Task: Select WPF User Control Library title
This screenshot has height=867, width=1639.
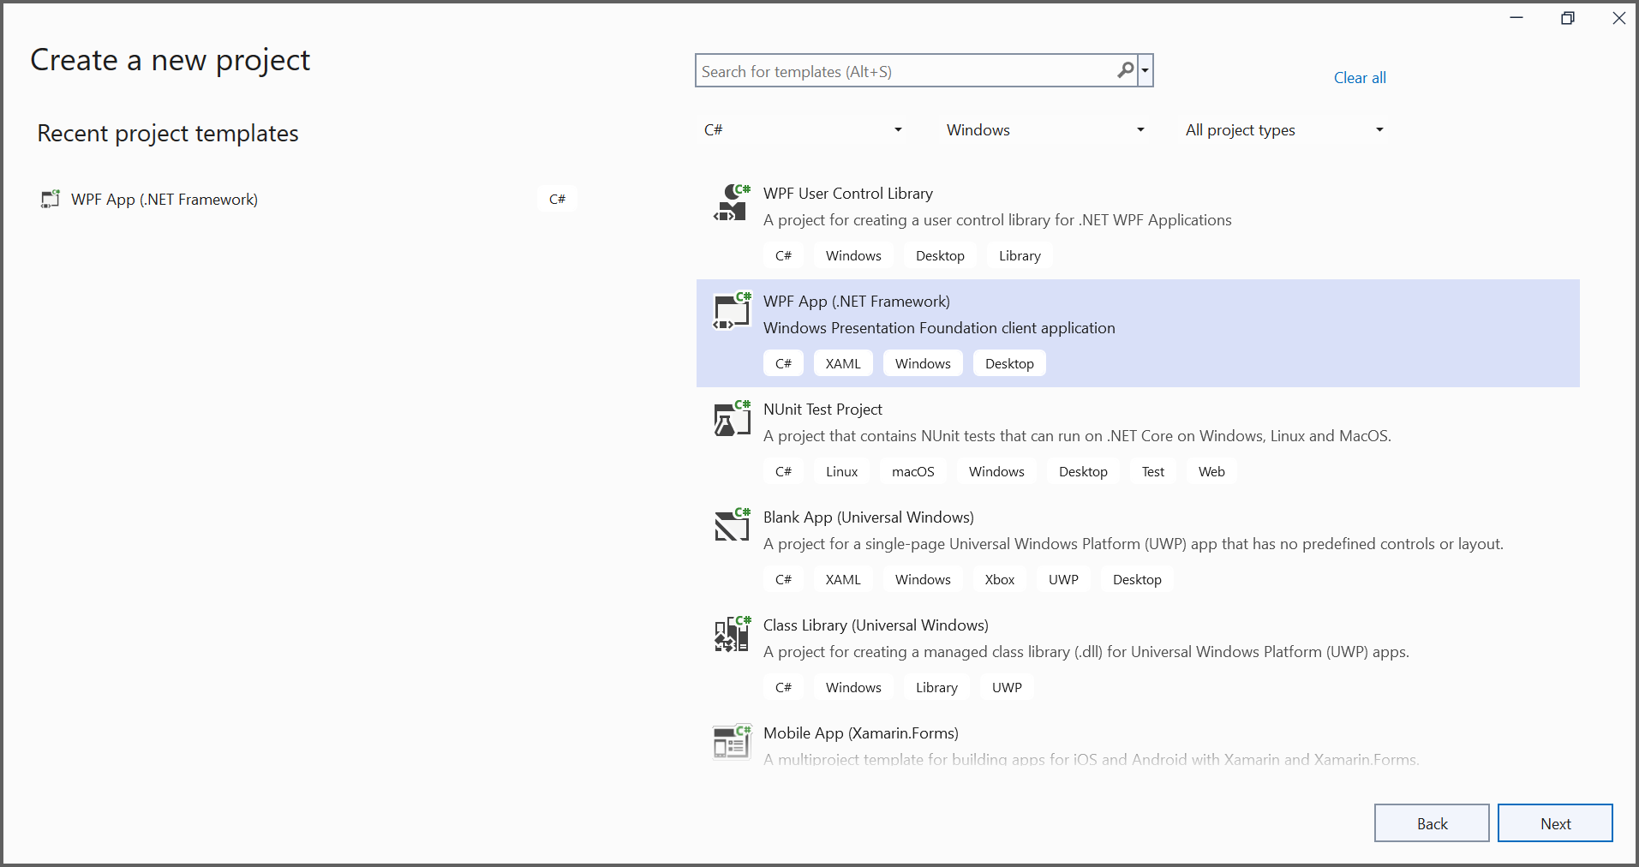Action: click(x=848, y=194)
